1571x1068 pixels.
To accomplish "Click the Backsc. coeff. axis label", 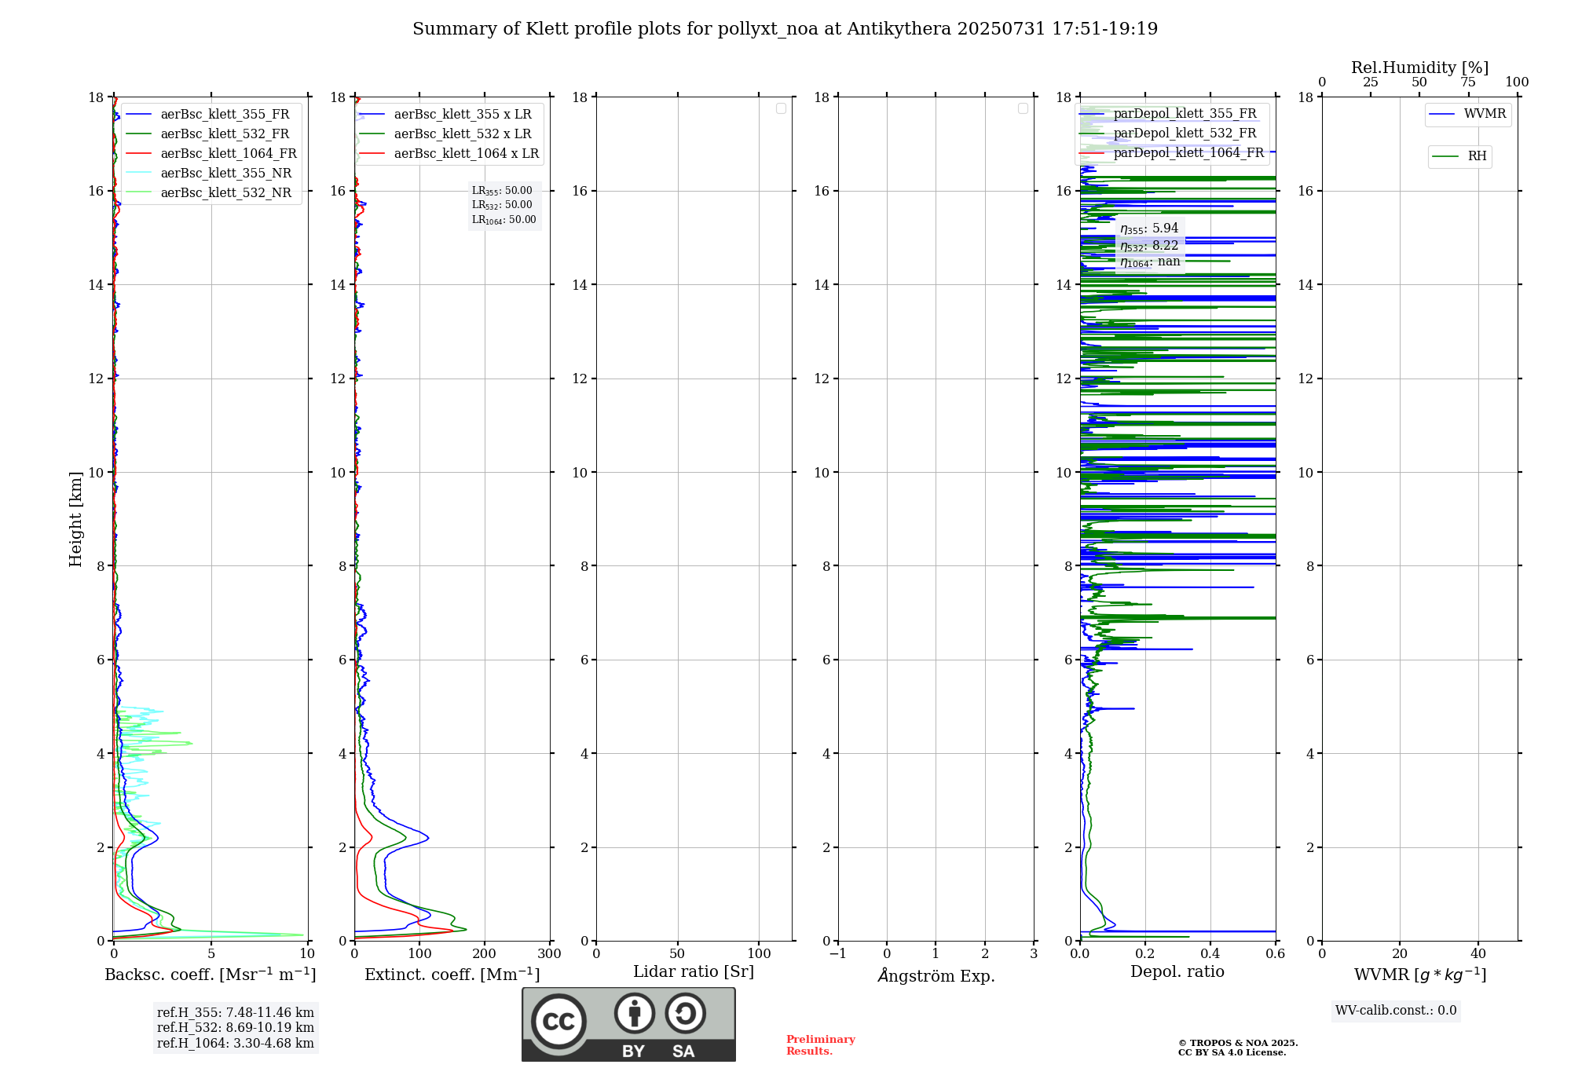I will coord(211,975).
